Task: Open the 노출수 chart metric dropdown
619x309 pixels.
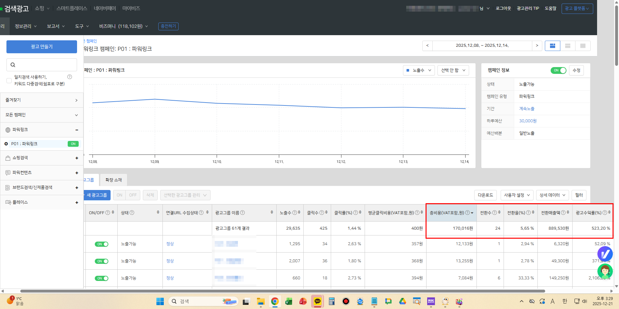Action: (419, 70)
